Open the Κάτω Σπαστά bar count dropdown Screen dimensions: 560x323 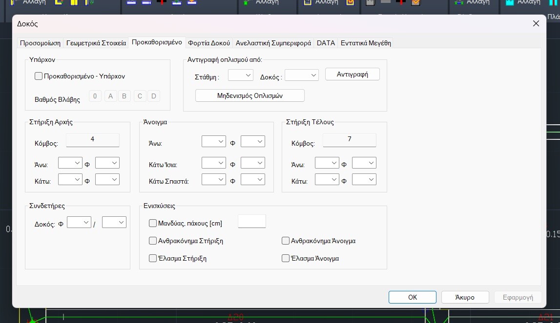pyautogui.click(x=214, y=179)
